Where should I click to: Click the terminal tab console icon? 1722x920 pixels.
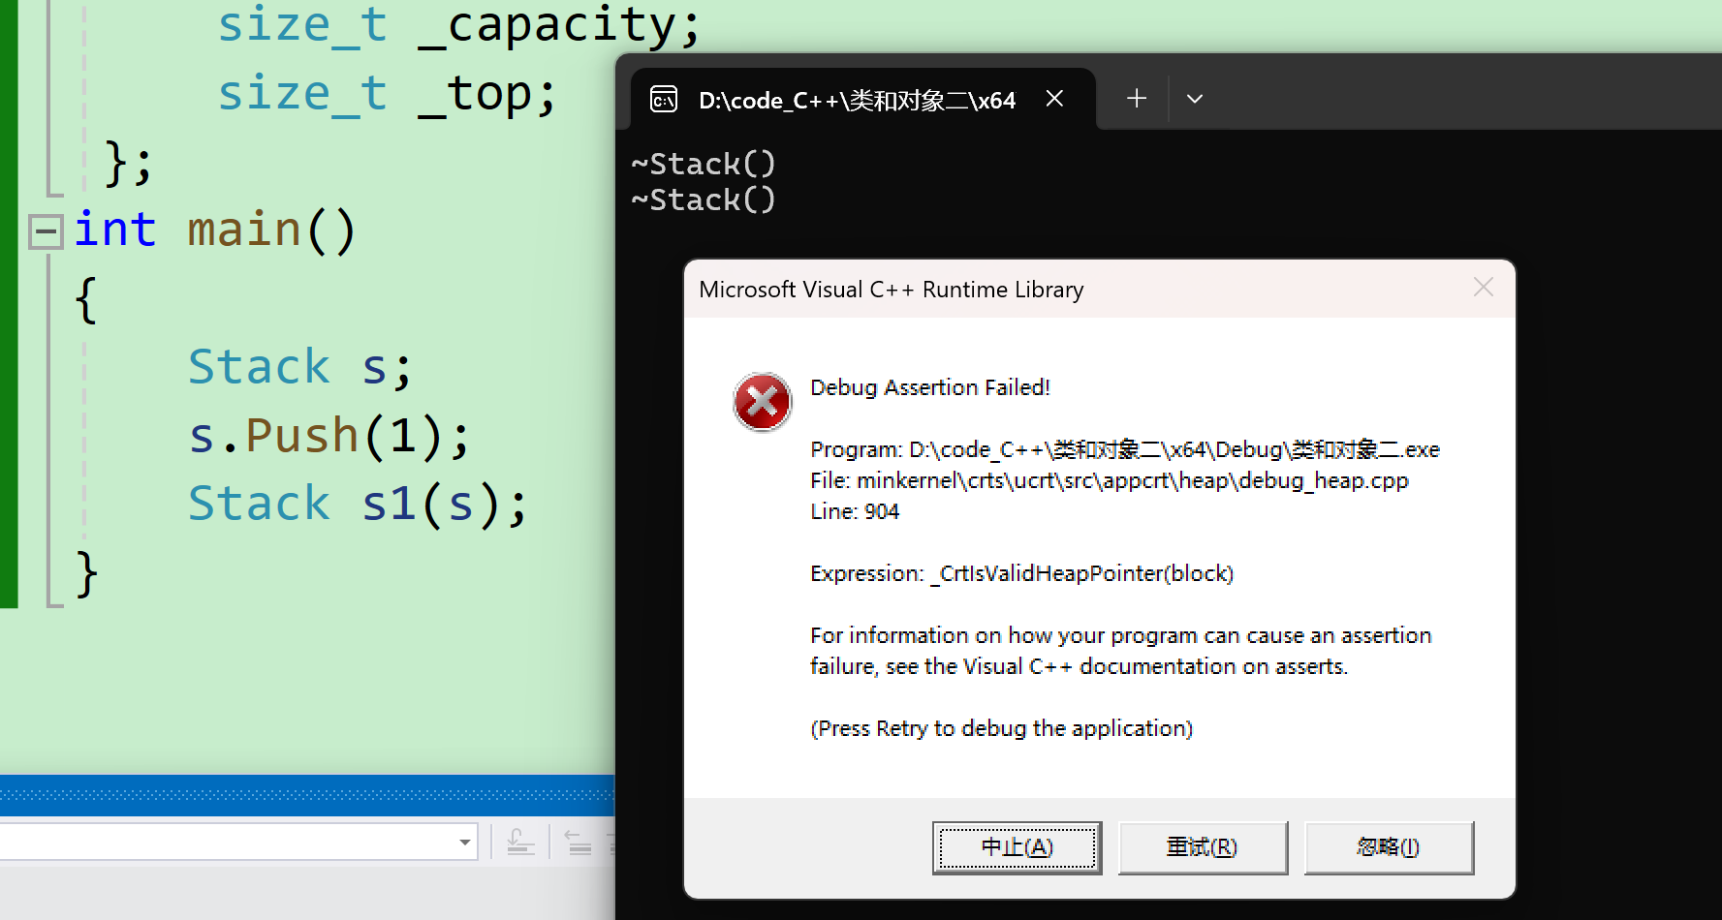pyautogui.click(x=664, y=99)
